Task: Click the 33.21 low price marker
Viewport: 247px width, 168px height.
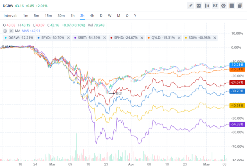Action: click(x=119, y=93)
